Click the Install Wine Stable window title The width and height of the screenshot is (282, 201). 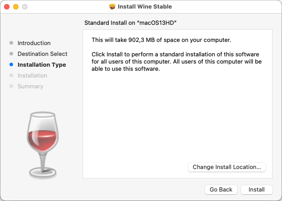click(x=145, y=7)
